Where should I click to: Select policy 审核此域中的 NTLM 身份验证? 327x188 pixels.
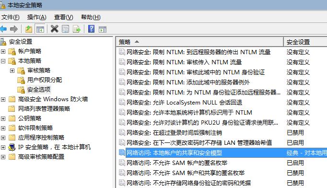click(196, 72)
